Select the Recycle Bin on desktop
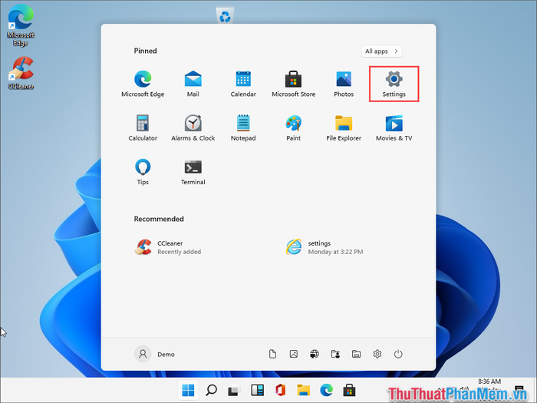 click(x=225, y=16)
